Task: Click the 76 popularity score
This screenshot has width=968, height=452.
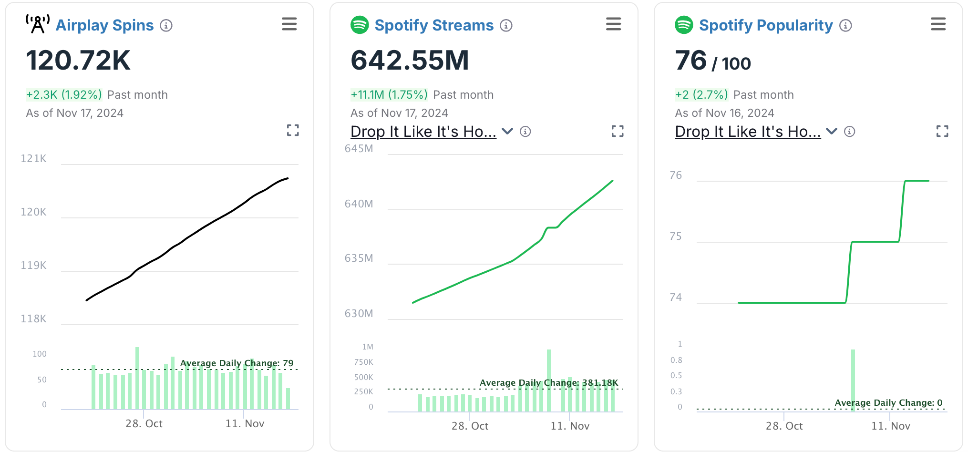Action: [690, 61]
